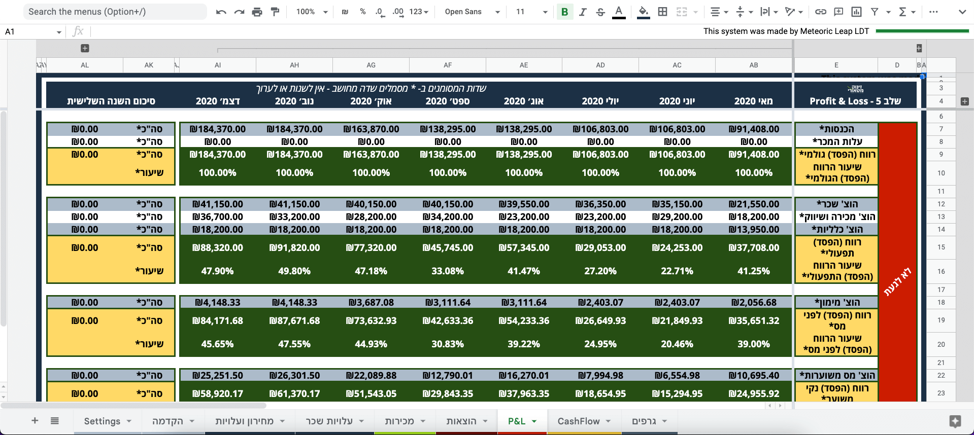Open the zoom level dropdown
Screen dimensions: 974x435
coord(311,12)
